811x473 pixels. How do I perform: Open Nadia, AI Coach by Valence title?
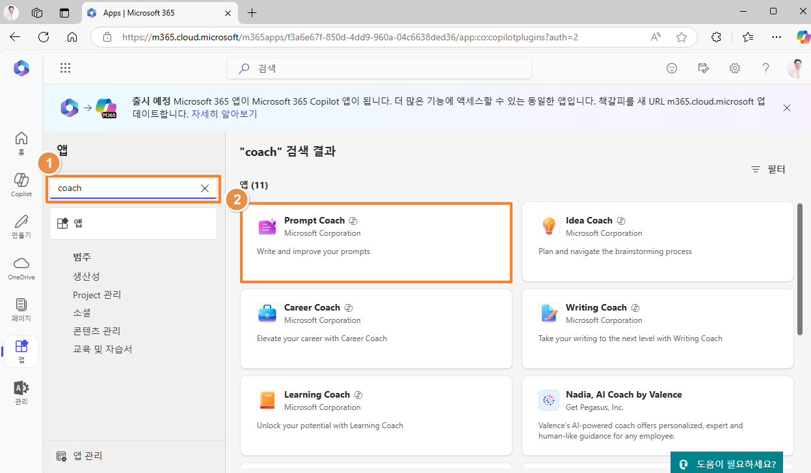point(624,394)
